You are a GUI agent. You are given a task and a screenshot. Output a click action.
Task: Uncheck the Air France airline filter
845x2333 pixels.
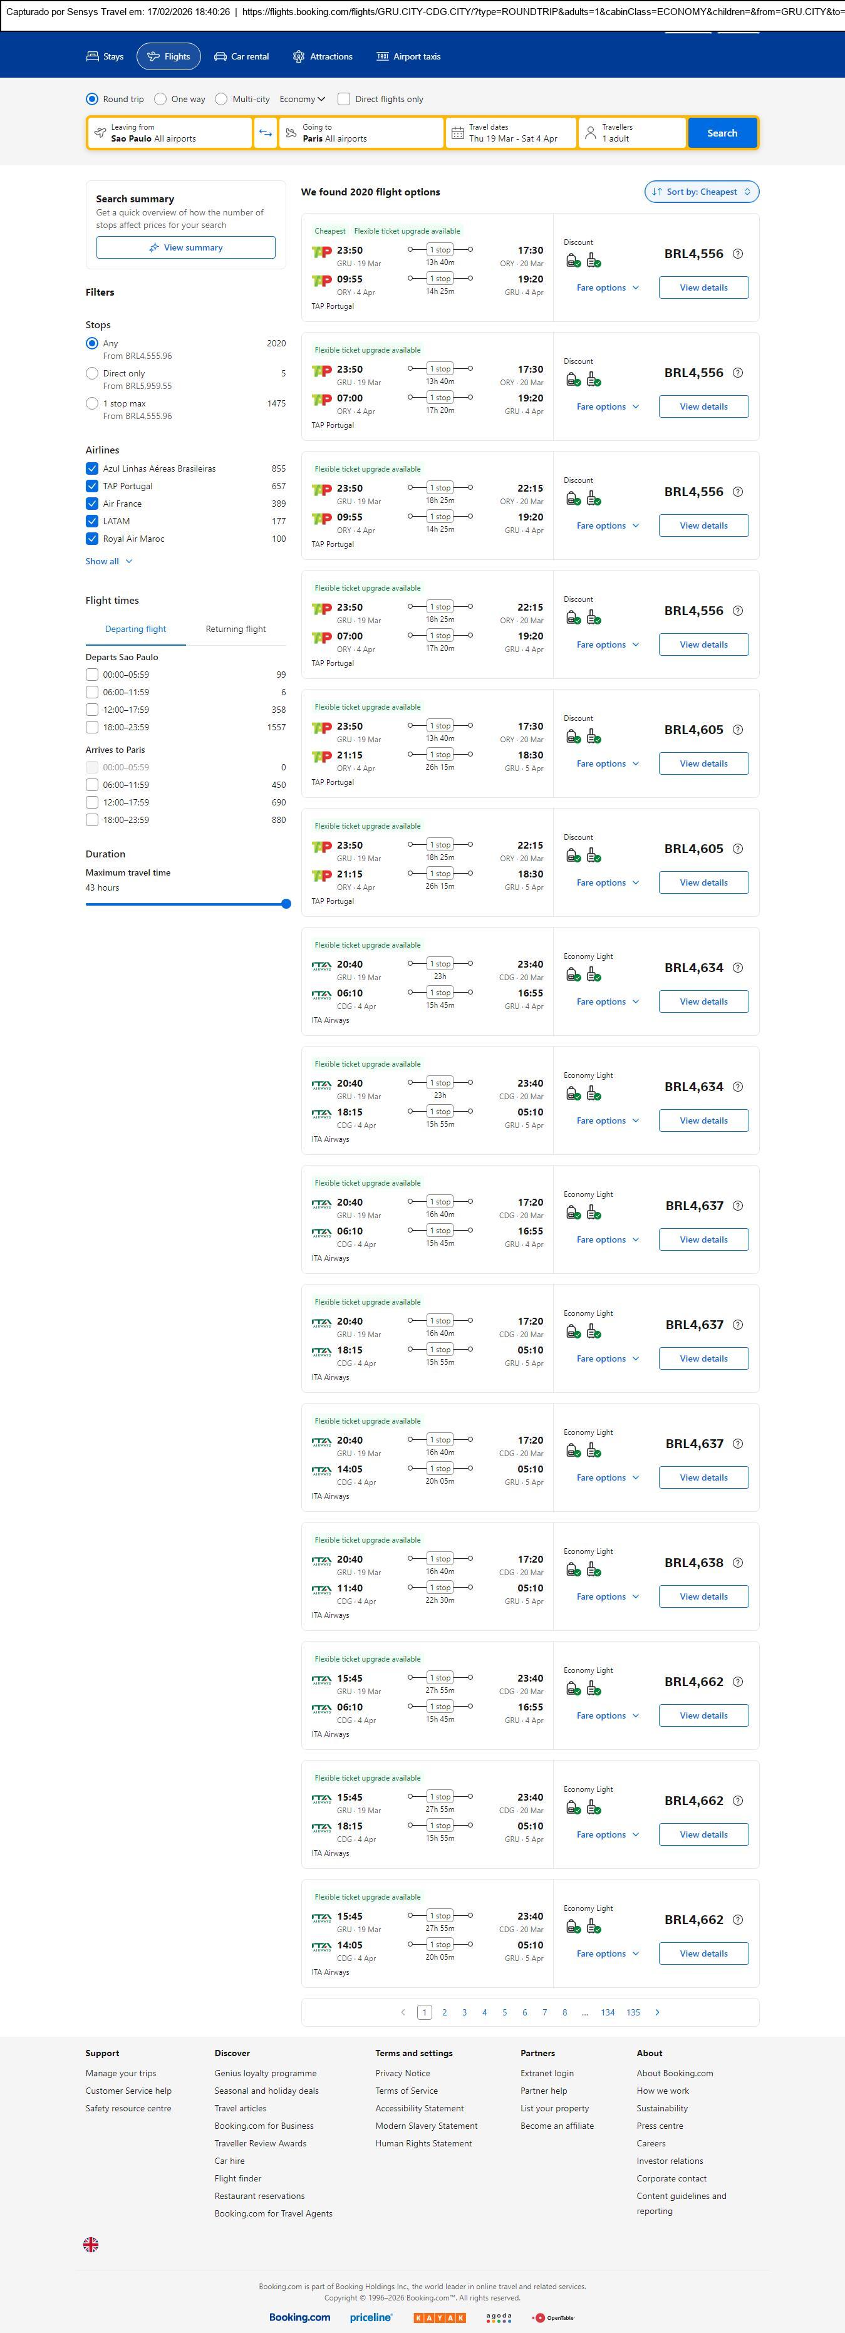coord(91,504)
